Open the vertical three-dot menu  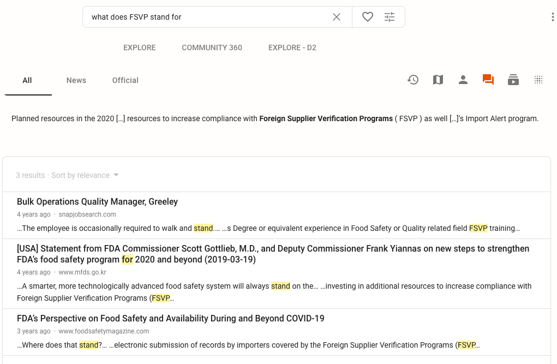pyautogui.click(x=553, y=17)
